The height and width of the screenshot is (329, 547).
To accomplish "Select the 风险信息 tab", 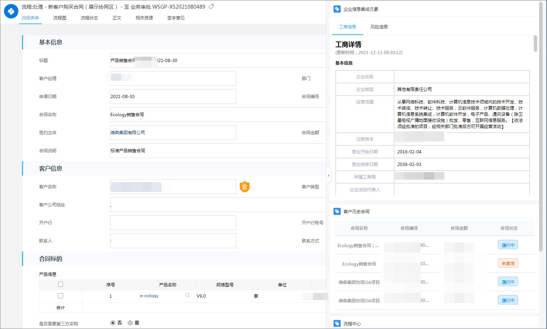I will 379,27.
